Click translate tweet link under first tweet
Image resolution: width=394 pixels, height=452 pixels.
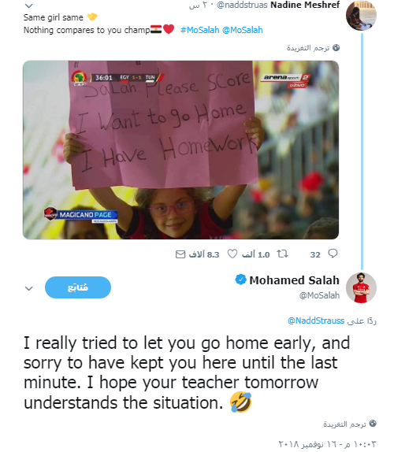tap(308, 48)
